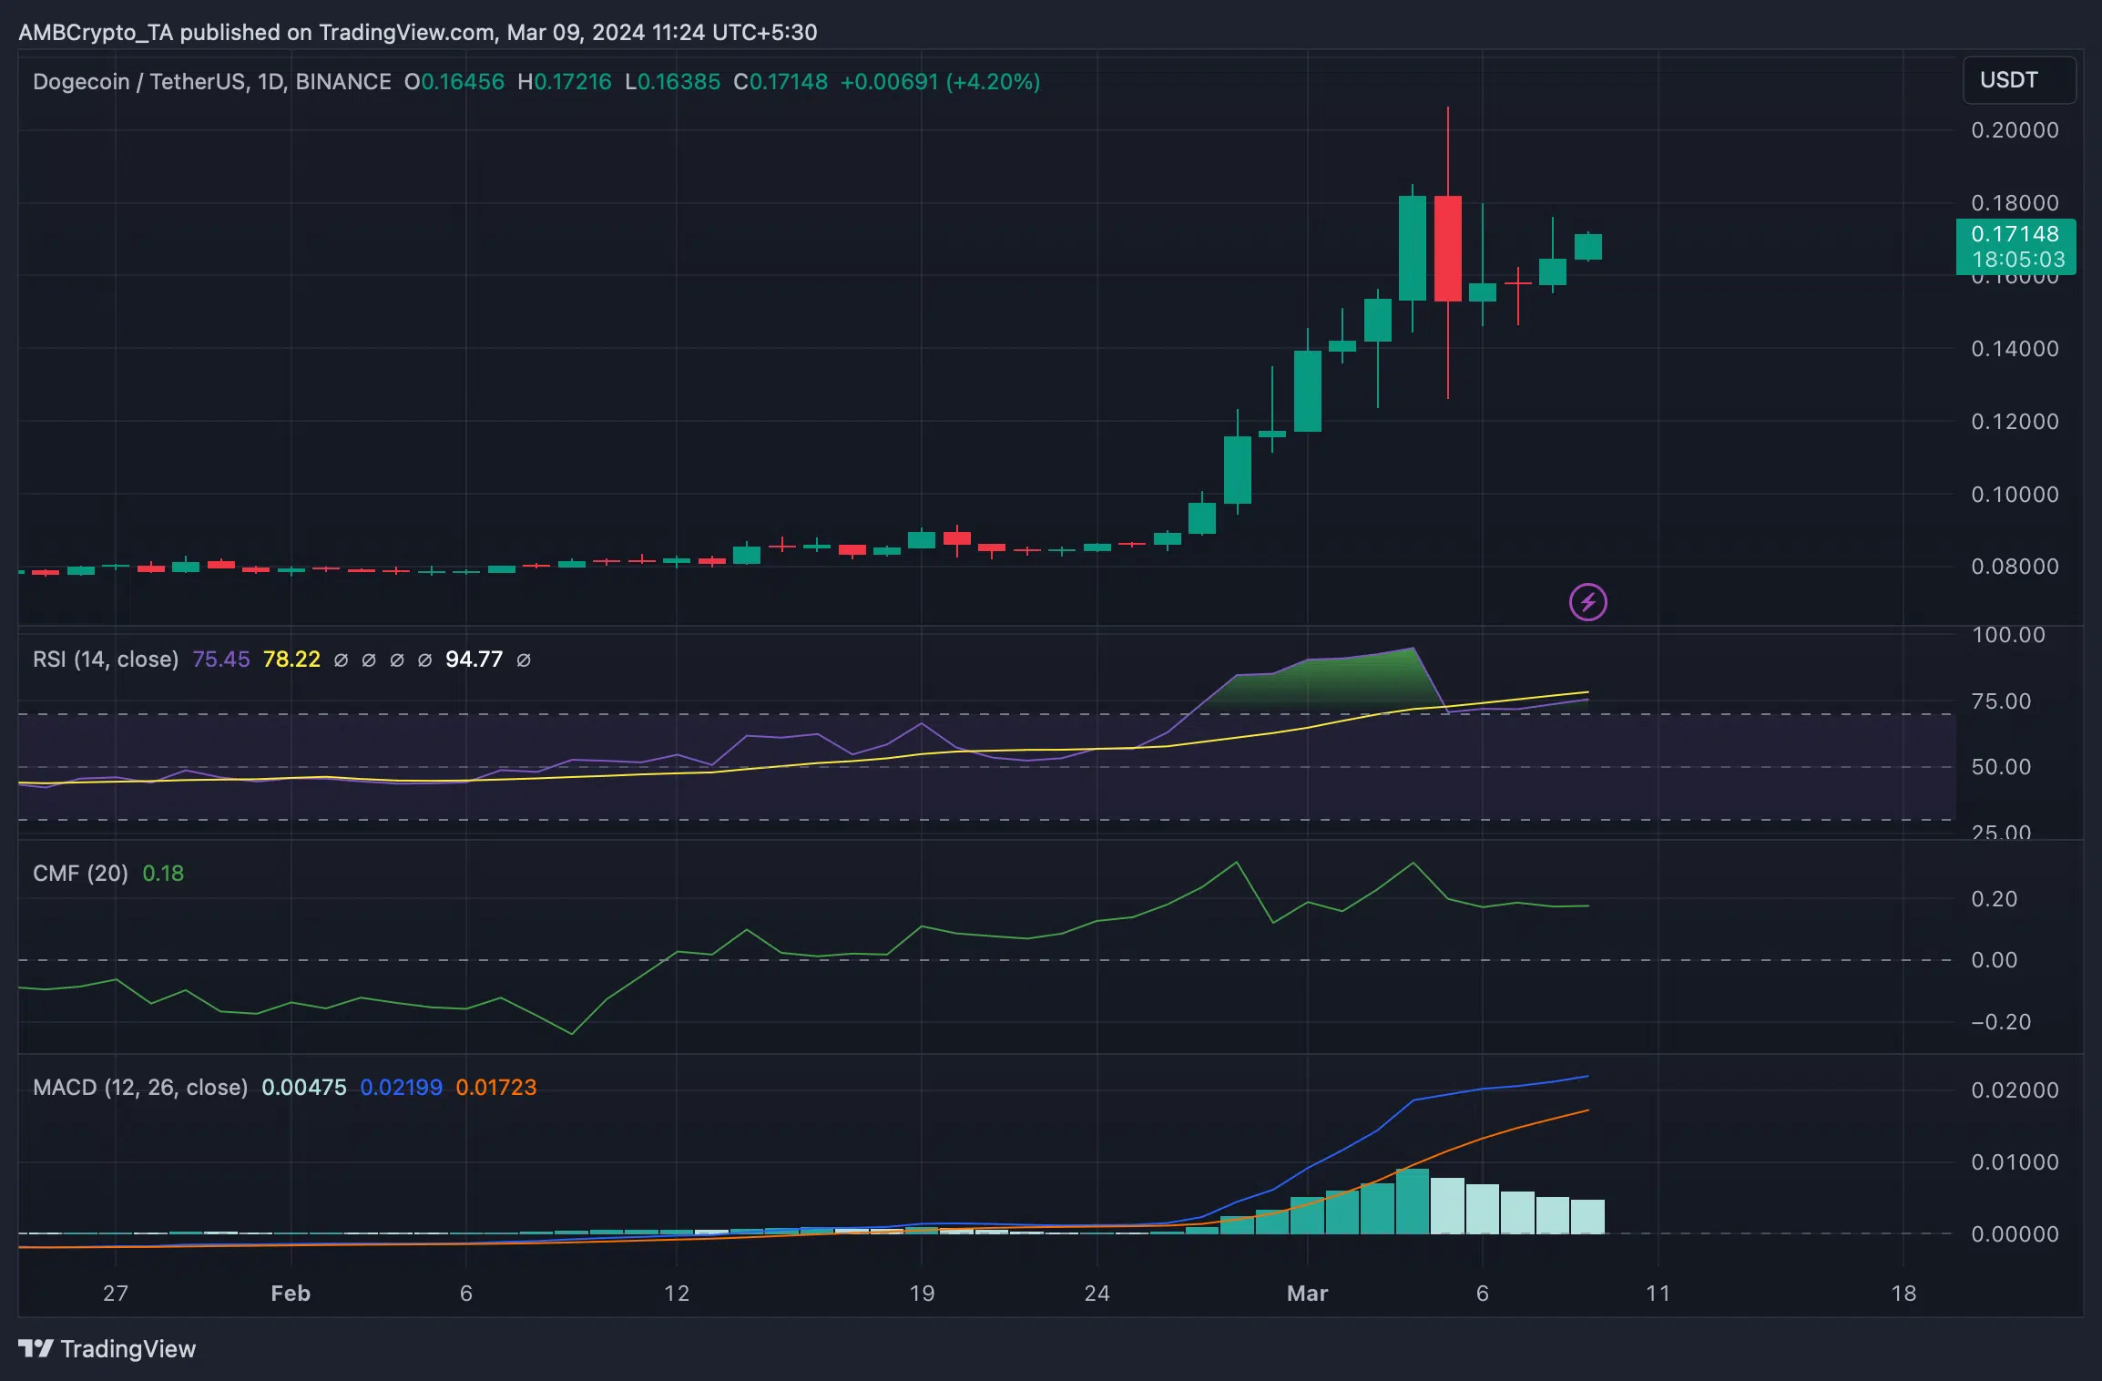This screenshot has width=2102, height=1381.
Task: Click the Mar label on the time axis
Action: 1309,1293
